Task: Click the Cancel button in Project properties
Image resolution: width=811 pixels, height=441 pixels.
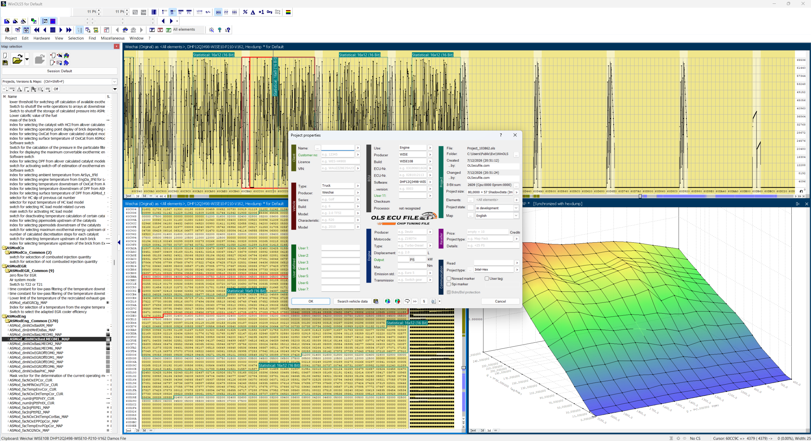Action: pos(500,301)
